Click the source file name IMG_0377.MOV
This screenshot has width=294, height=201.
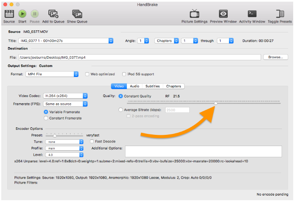[35, 32]
